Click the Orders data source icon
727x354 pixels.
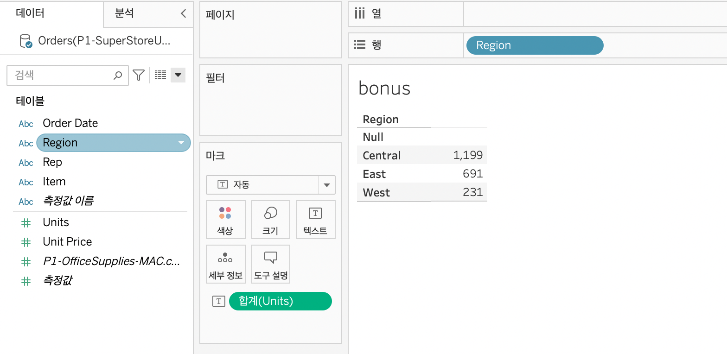[x=26, y=41]
